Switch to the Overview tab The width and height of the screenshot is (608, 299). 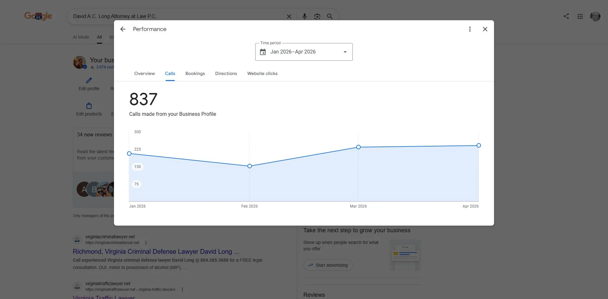point(144,73)
